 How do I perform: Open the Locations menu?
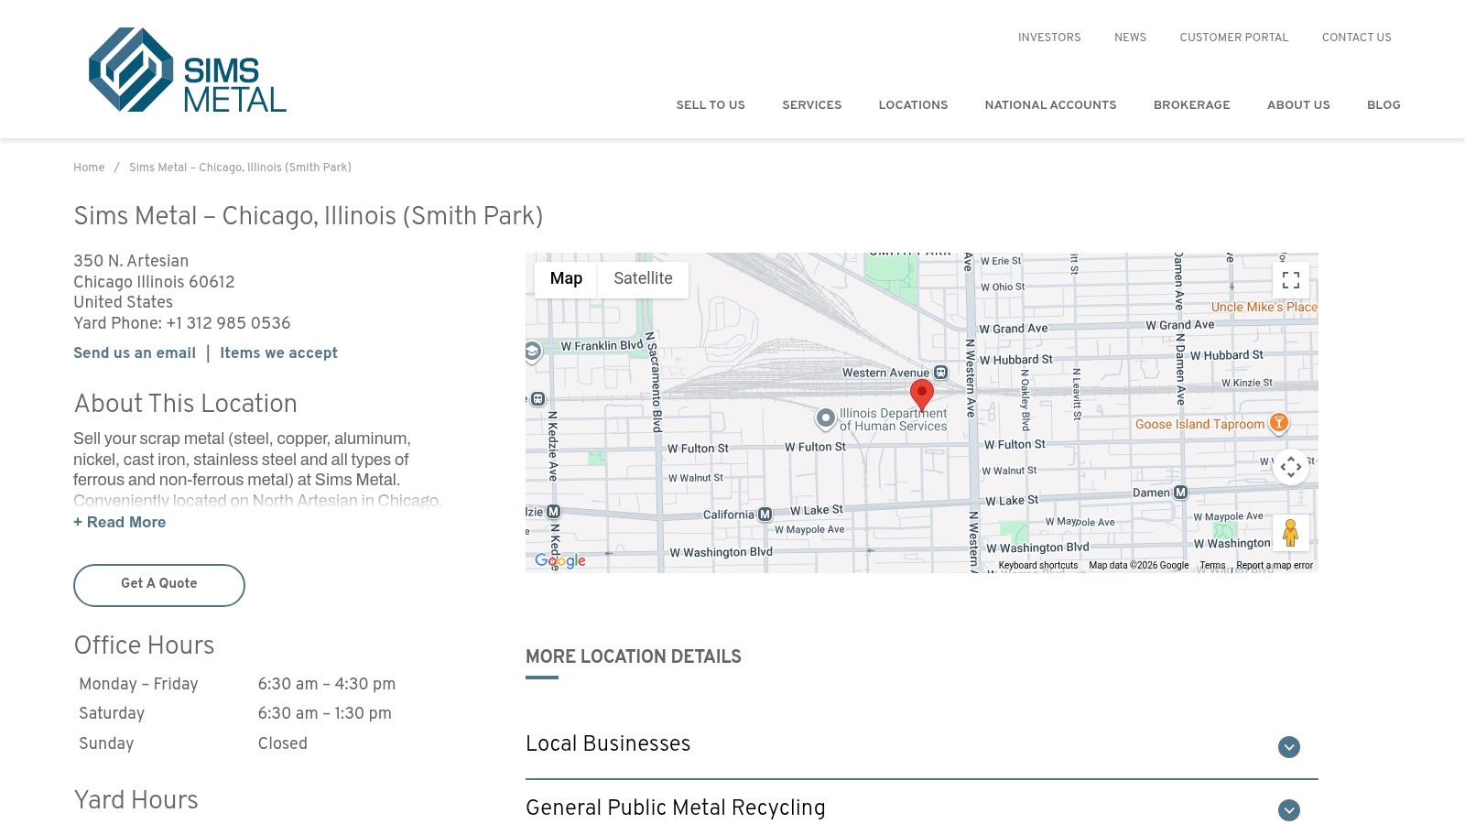click(x=913, y=105)
